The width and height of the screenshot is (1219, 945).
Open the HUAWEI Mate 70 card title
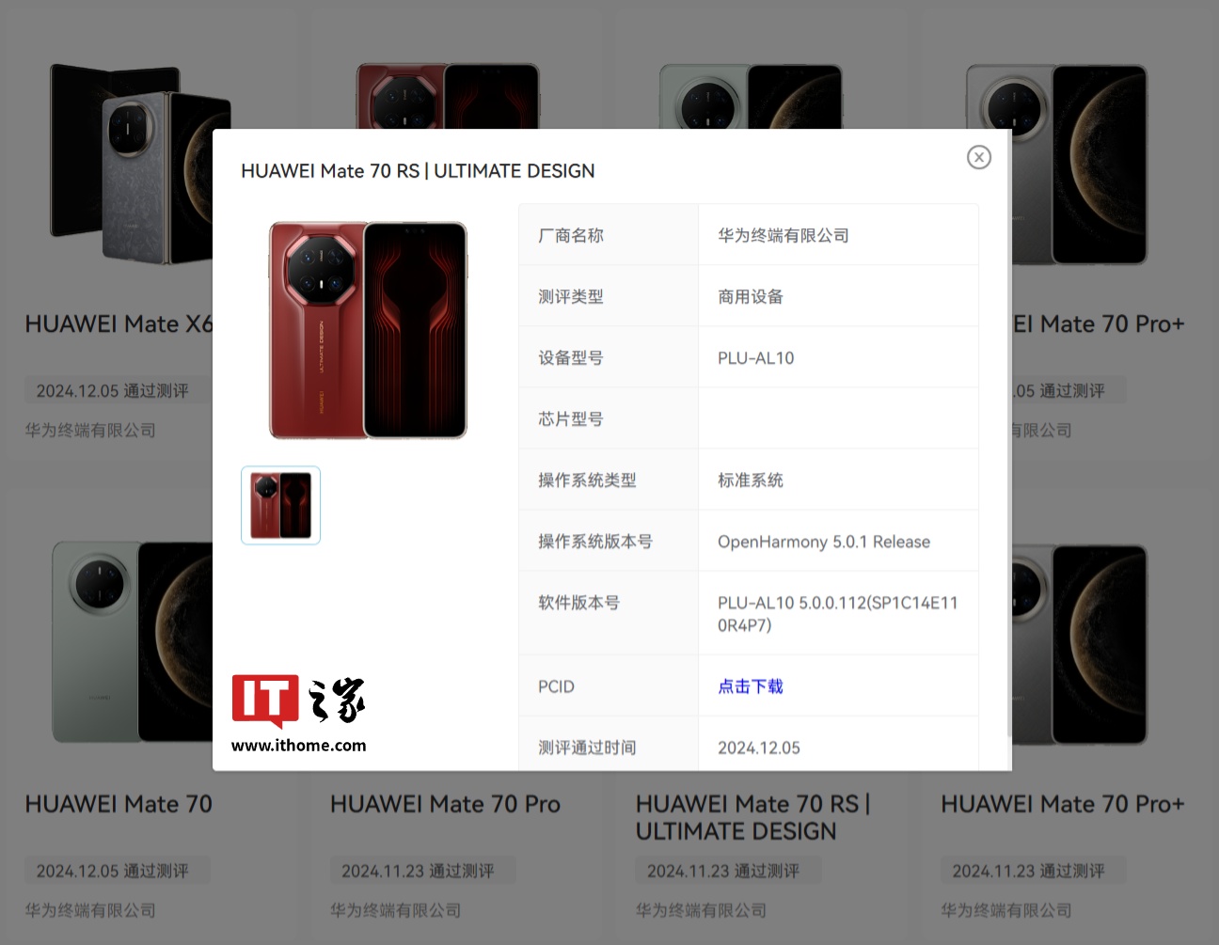pos(119,804)
